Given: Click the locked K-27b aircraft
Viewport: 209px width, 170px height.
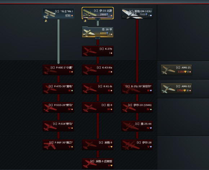Looking at the screenshot, I should 98,51.
